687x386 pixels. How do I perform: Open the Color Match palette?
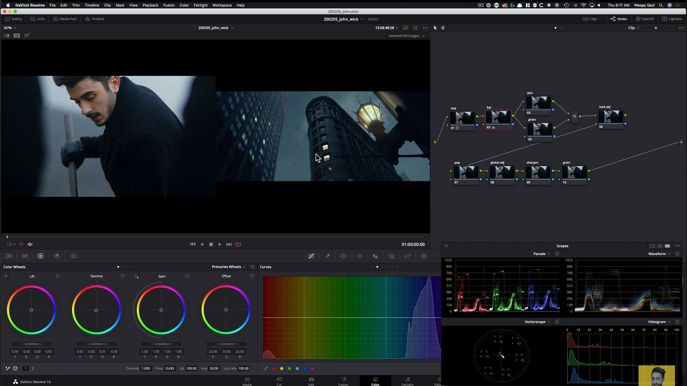(25, 256)
